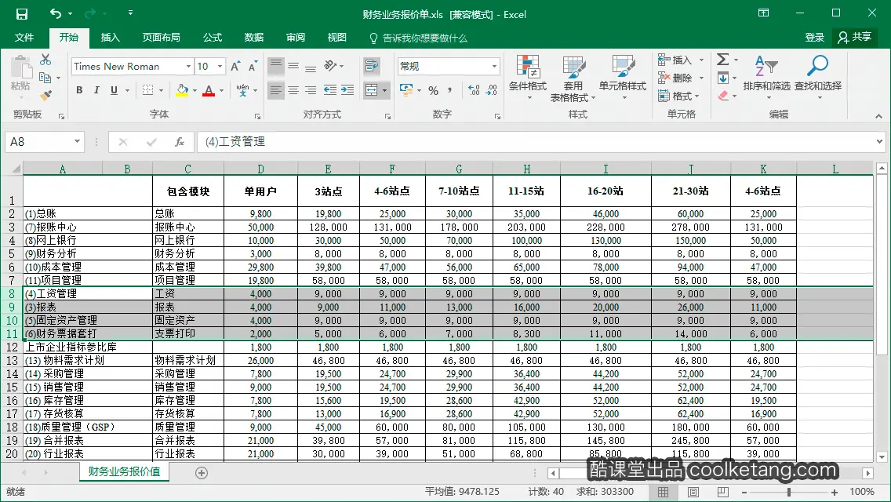Open the 文件 File menu

24,38
